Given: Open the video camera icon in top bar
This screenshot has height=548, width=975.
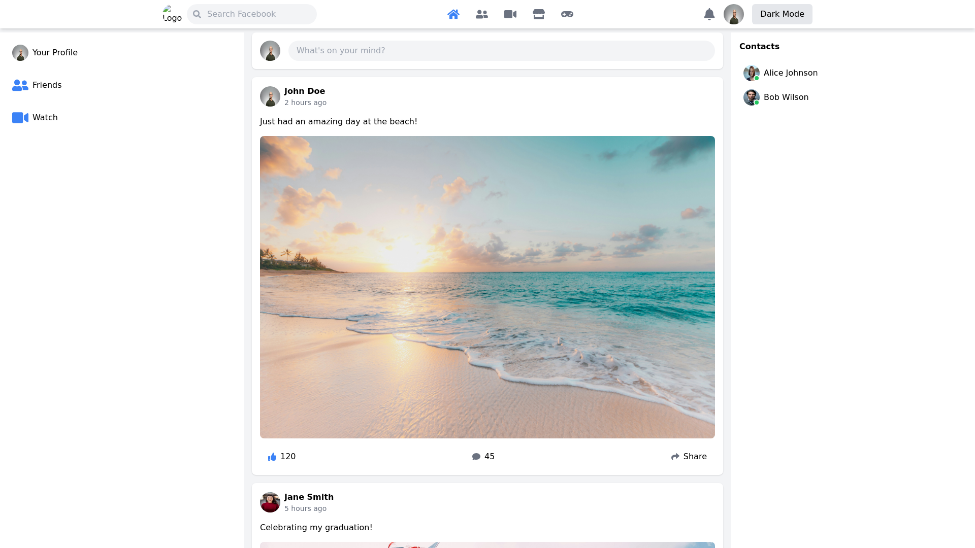Looking at the screenshot, I should click(510, 14).
